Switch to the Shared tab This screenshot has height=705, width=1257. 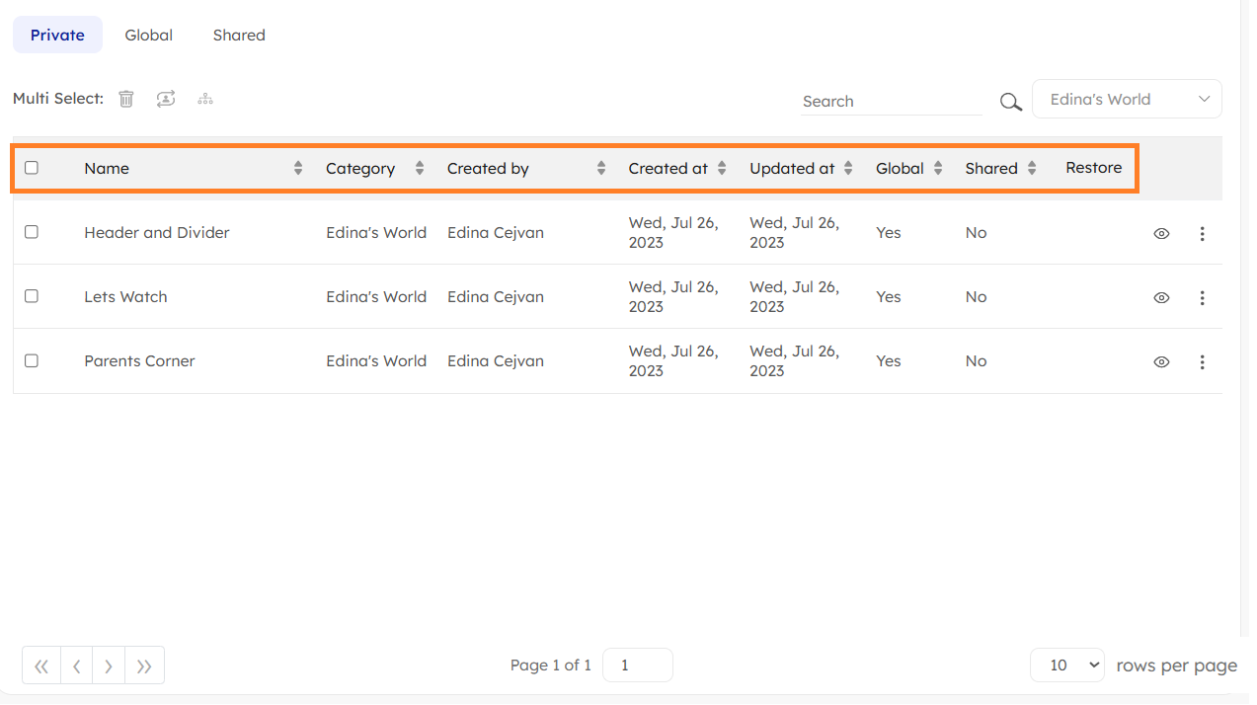[x=239, y=36]
